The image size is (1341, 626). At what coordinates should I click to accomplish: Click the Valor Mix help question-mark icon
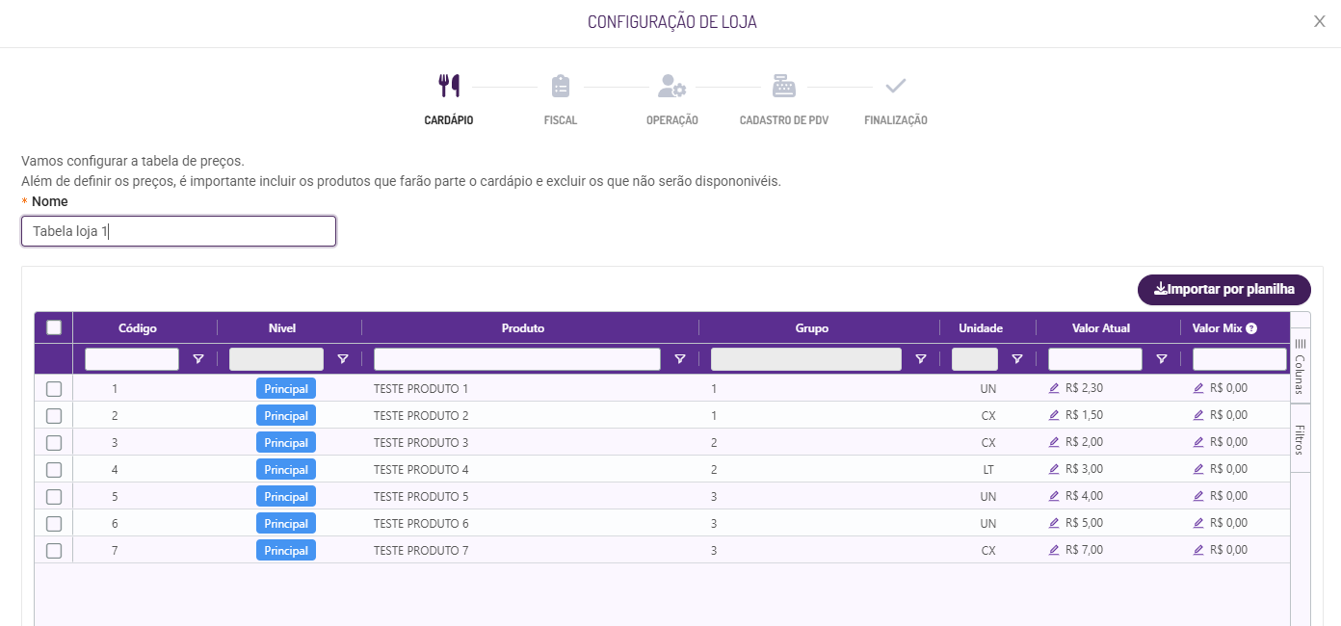tap(1251, 328)
